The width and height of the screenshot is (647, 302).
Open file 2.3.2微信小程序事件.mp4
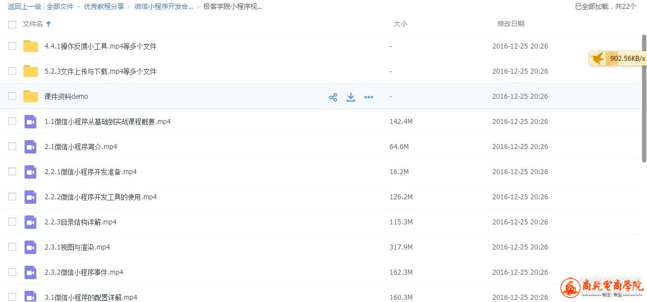tap(84, 273)
